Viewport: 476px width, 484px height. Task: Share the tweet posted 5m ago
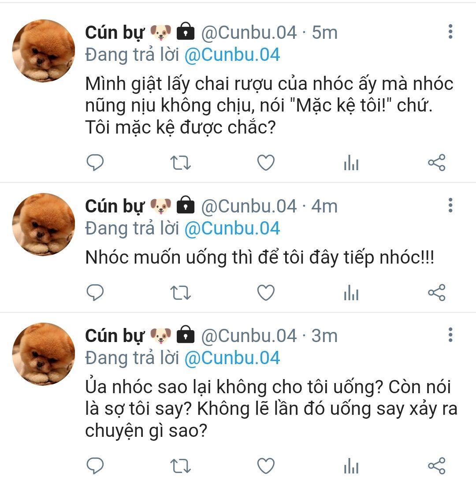(x=437, y=163)
